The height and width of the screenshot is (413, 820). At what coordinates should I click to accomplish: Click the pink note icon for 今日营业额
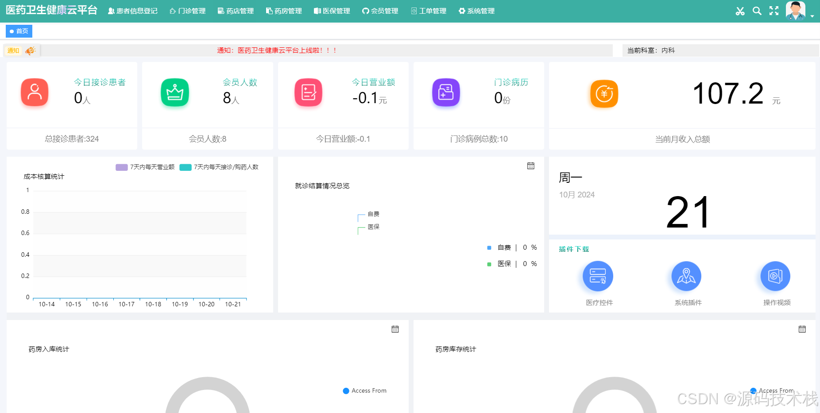click(x=309, y=92)
